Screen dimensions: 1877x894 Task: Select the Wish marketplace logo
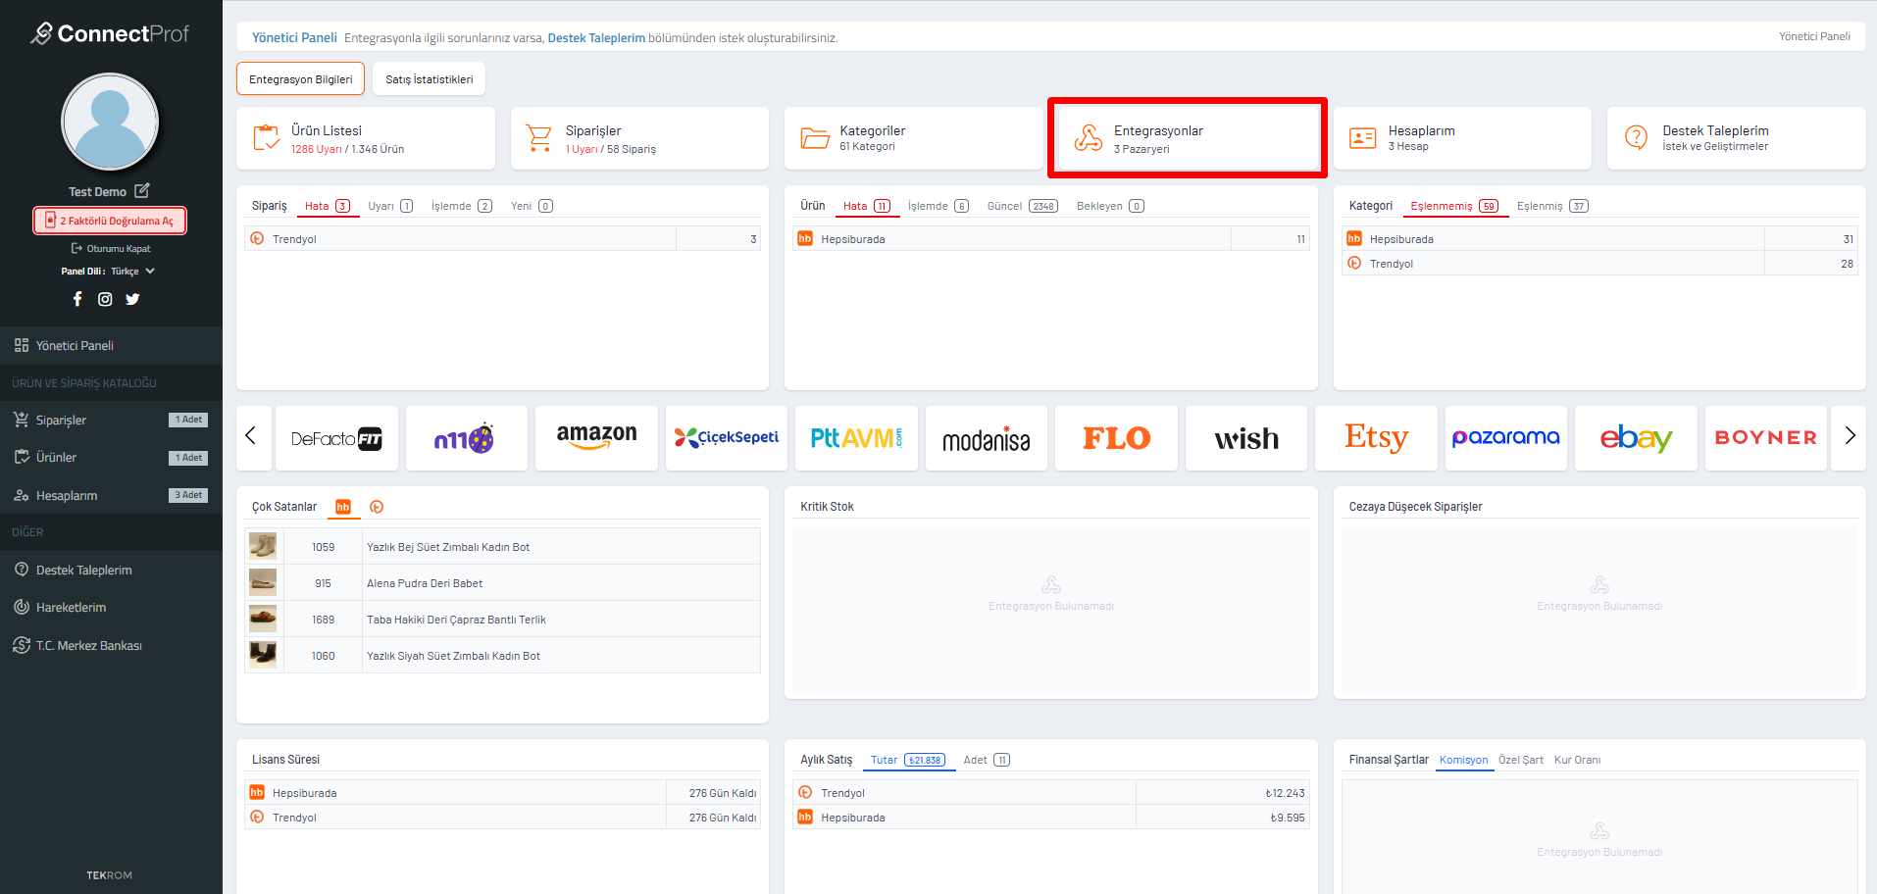pos(1246,438)
